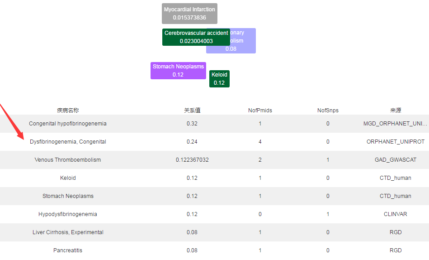Click the 疾病名称 column header
The image size is (429, 260).
click(x=68, y=110)
